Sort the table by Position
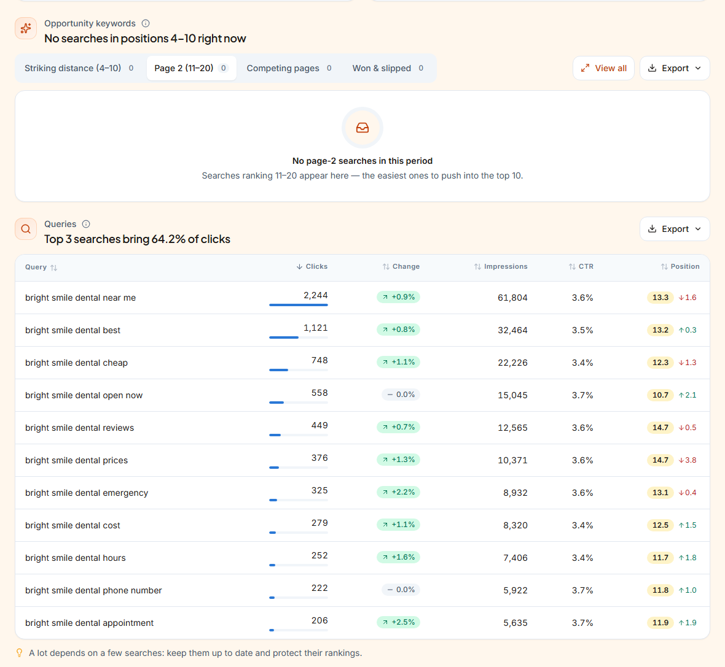 click(680, 266)
